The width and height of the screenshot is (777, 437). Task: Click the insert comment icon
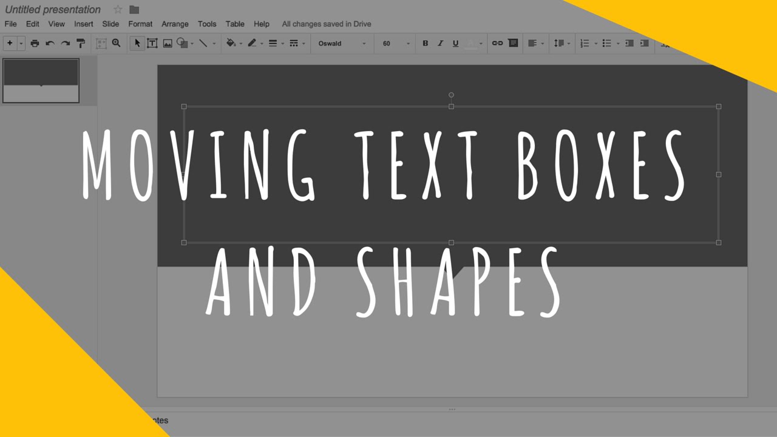click(513, 43)
